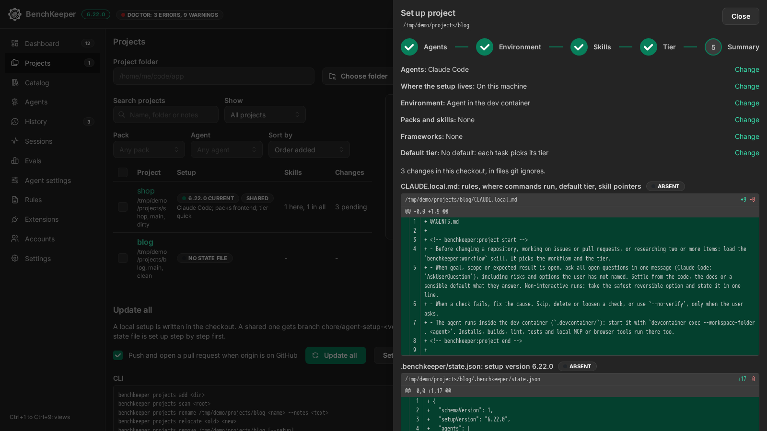Click the Rules document icon
The width and height of the screenshot is (767, 431).
(15, 200)
